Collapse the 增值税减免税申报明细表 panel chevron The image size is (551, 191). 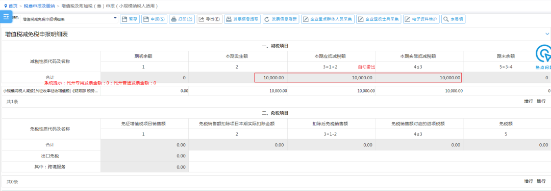click(547, 34)
